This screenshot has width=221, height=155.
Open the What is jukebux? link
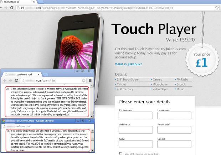click(x=129, y=64)
